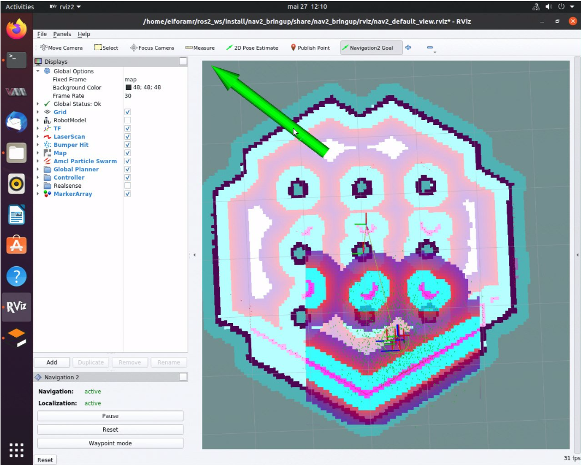Expand the Global Planner display group
Image resolution: width=581 pixels, height=465 pixels.
pos(38,169)
